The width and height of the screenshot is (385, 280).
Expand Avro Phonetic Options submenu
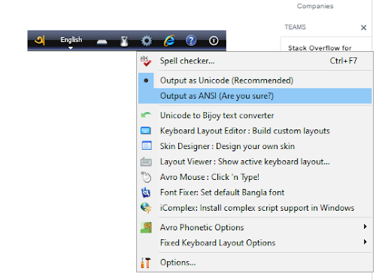[255, 227]
